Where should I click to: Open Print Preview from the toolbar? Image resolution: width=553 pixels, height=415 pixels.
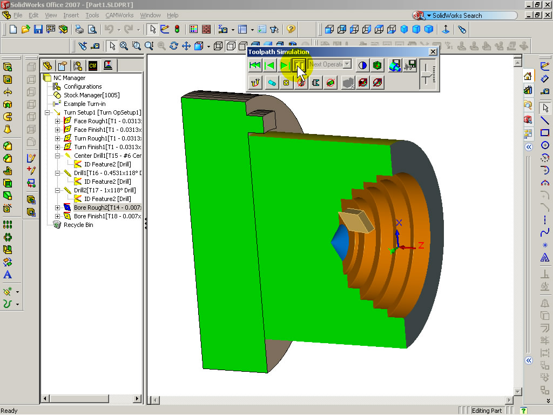pos(92,29)
